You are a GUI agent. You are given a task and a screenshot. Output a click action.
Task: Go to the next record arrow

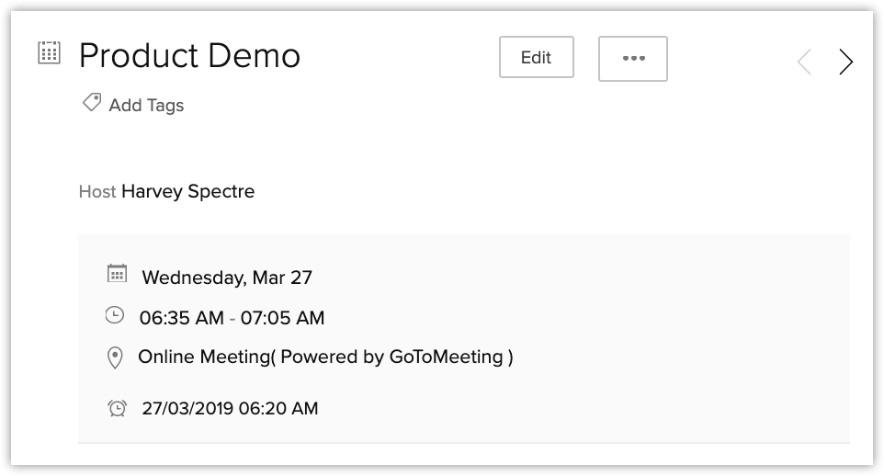846,62
